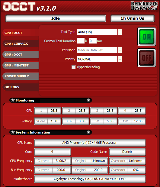This screenshot has height=187, width=160.
Task: Switch to the GPU : OCCT tab
Action: coord(21,54)
